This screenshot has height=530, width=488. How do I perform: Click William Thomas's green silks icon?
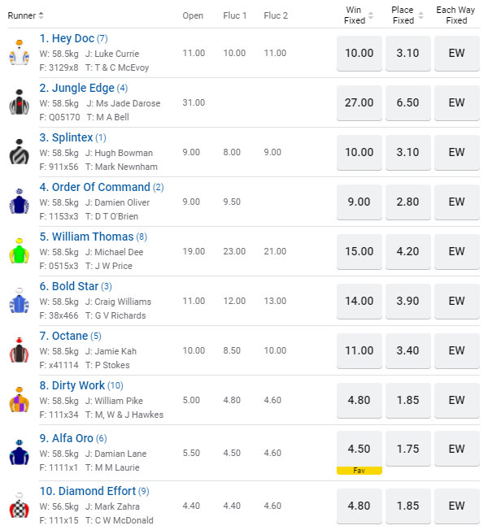click(20, 251)
